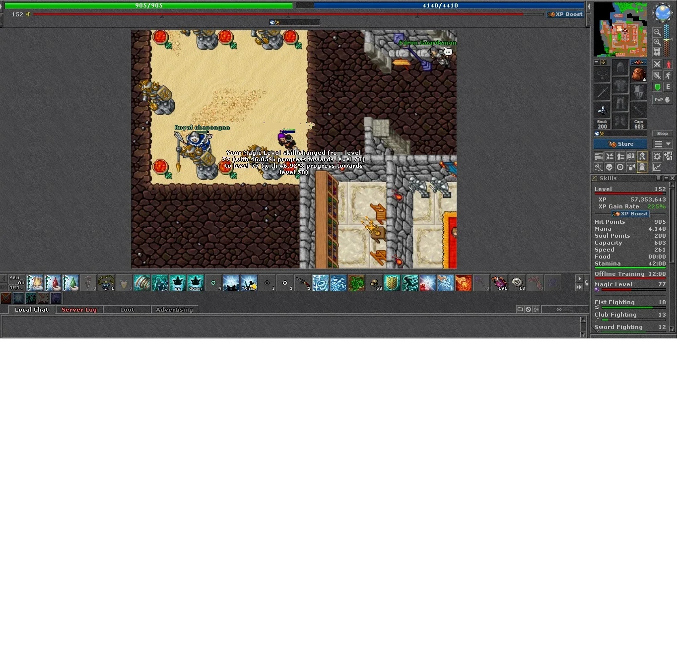Toggle the skills panel button
This screenshot has height=656, width=677.
599,156
